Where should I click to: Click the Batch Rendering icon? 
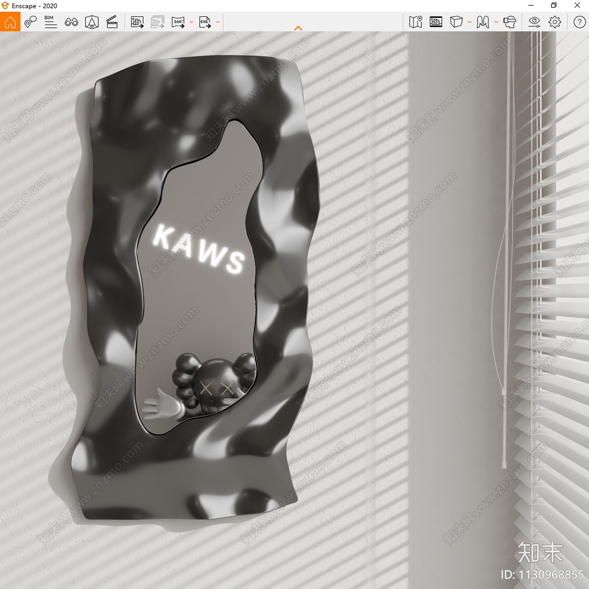pos(158,22)
